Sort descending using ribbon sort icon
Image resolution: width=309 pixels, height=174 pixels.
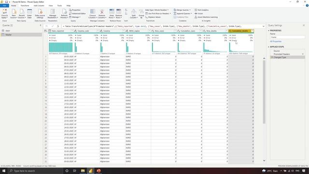(x=126, y=14)
